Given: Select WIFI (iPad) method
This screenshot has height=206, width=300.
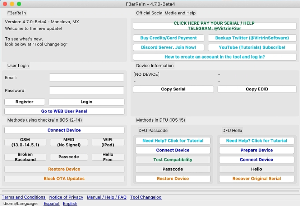Looking at the screenshot, I should (108, 142).
